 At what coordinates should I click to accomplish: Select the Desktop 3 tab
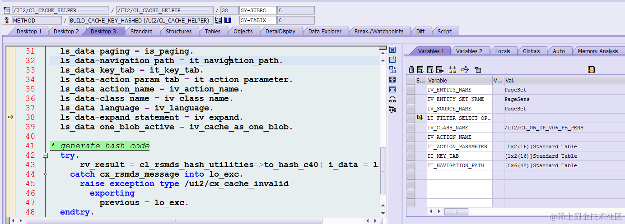103,31
